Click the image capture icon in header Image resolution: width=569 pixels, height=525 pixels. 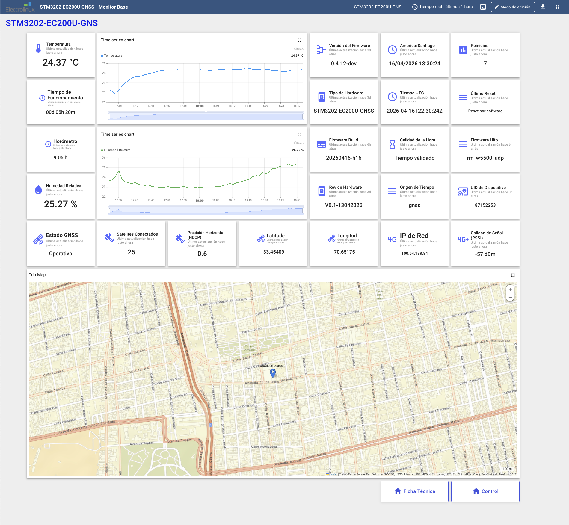483,7
